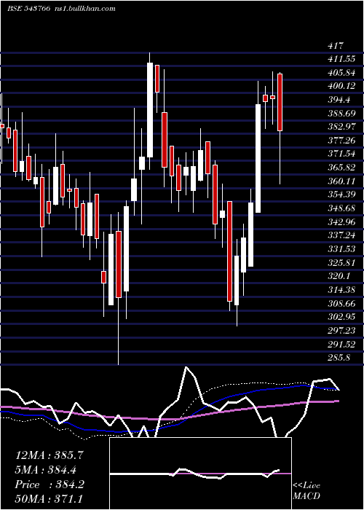364x510 pixels.
Task: Click the 302.95 price axis label
Action: (x=341, y=317)
